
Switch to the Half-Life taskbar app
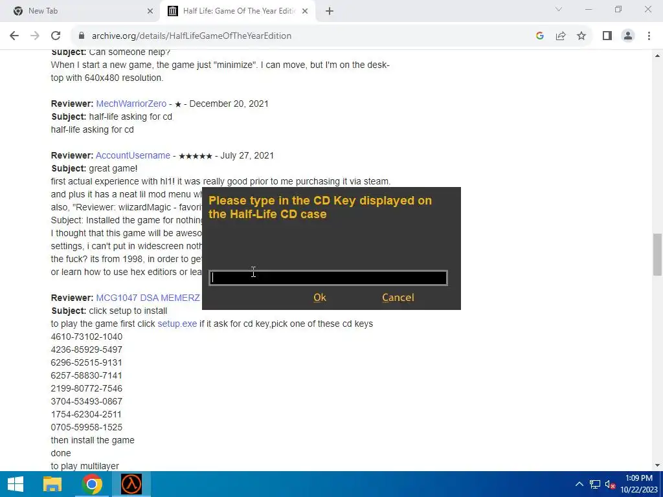click(x=131, y=484)
